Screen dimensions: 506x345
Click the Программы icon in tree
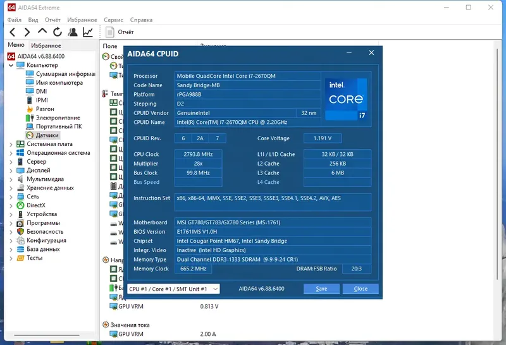pyautogui.click(x=20, y=223)
